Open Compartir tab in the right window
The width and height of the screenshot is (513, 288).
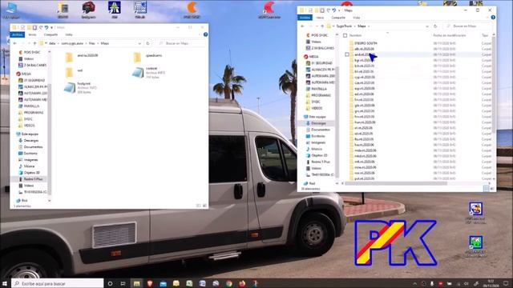(338, 18)
